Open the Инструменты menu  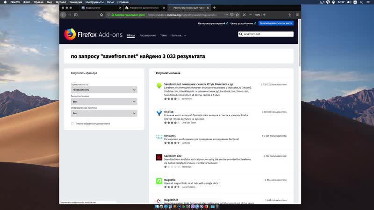[94, 2]
